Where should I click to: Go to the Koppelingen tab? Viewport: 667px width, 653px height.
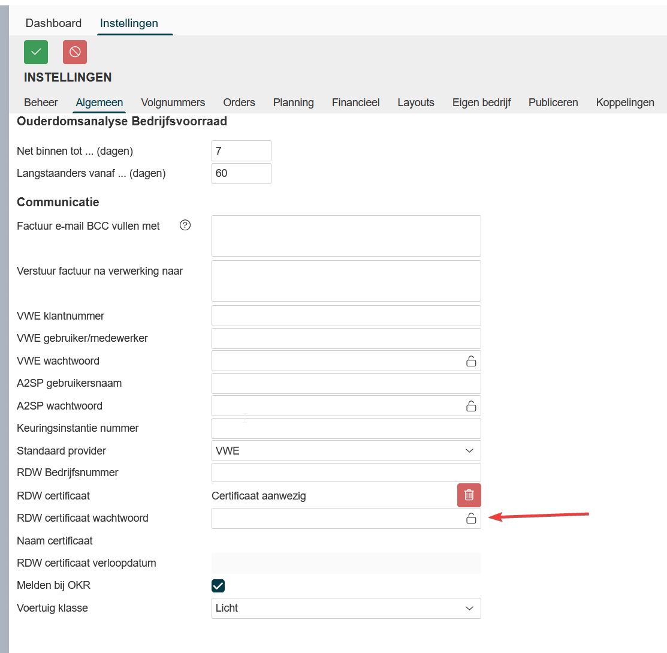pyautogui.click(x=624, y=103)
